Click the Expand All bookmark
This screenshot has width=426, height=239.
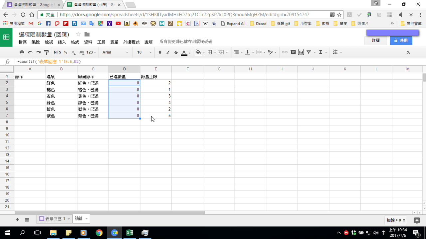tap(233, 24)
